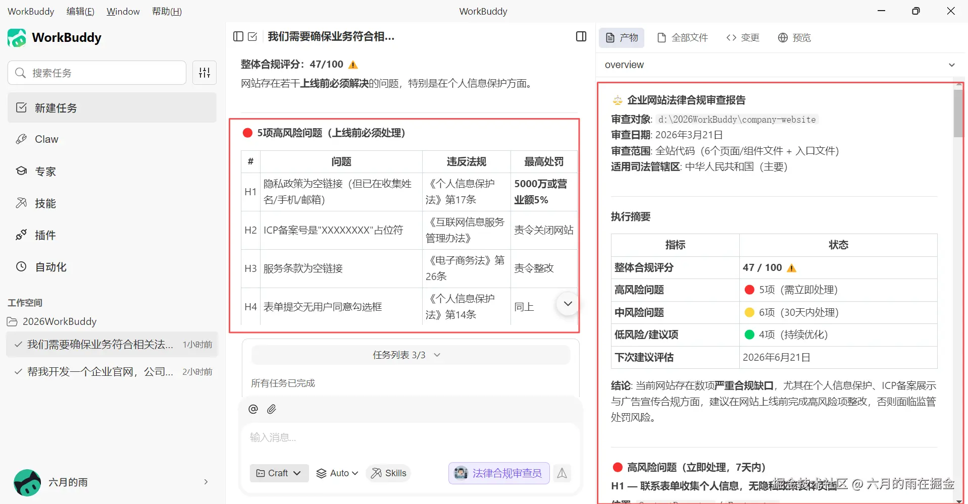The width and height of the screenshot is (968, 504).
Task: Click the cell 《互联网信息服务管理办法》
Action: pyautogui.click(x=467, y=231)
